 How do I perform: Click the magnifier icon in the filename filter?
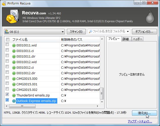pos(91,32)
